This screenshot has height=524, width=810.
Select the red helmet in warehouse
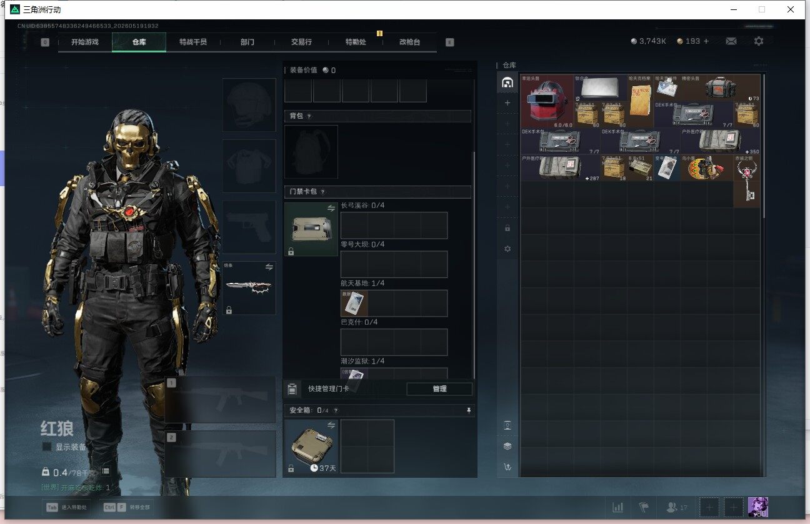[x=547, y=101]
